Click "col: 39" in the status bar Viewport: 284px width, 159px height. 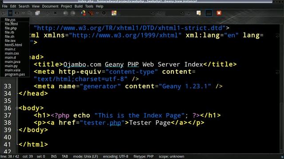(28, 156)
